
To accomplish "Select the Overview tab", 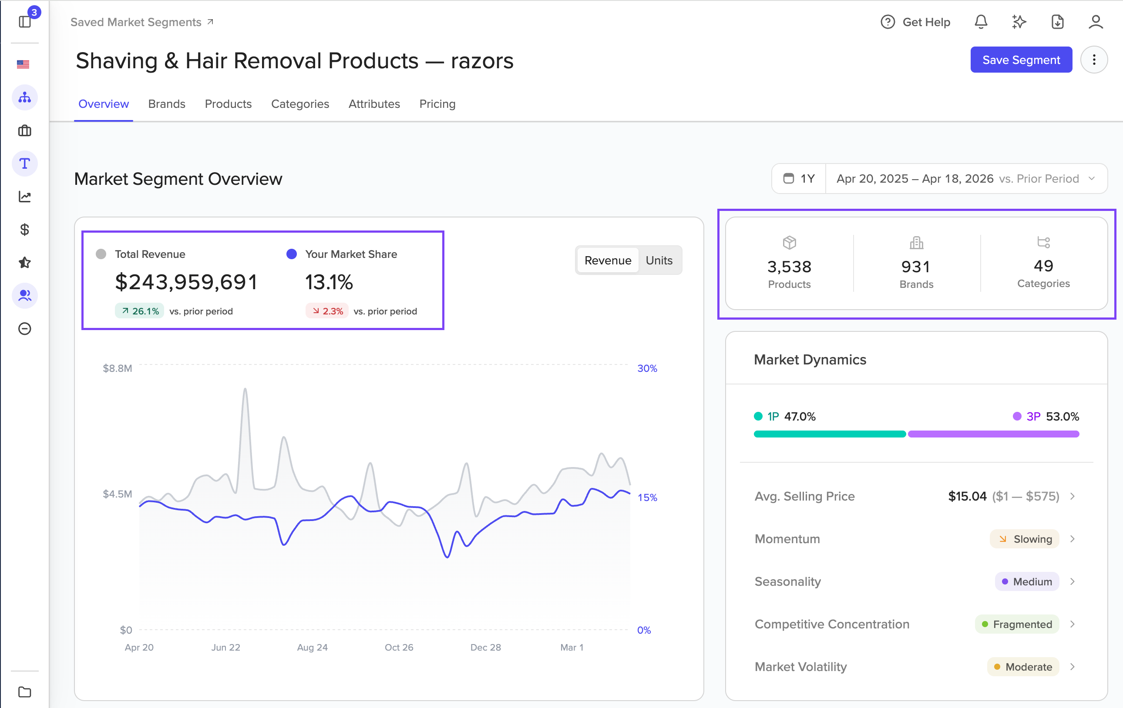I will click(x=104, y=104).
